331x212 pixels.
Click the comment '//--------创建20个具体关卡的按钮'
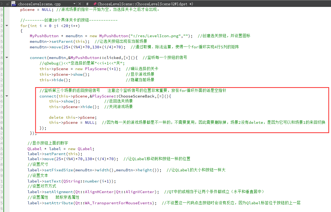tap(69, 20)
